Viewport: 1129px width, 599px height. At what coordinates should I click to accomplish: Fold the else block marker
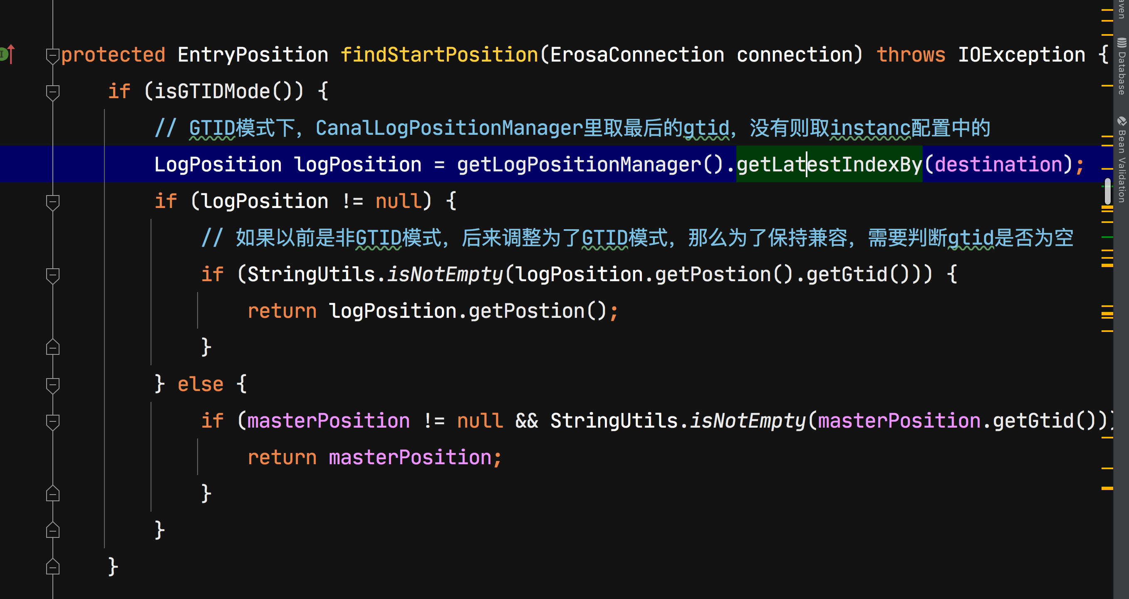pyautogui.click(x=52, y=385)
